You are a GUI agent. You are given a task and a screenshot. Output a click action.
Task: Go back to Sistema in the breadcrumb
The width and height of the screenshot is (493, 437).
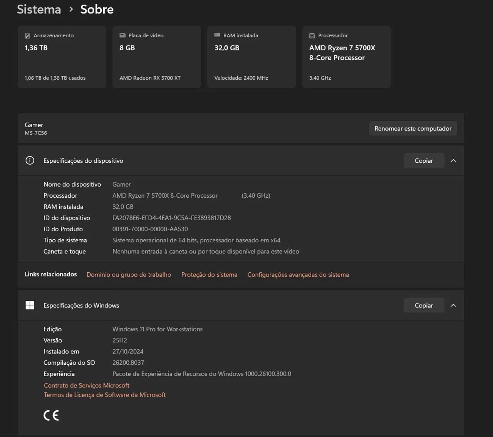pos(39,9)
